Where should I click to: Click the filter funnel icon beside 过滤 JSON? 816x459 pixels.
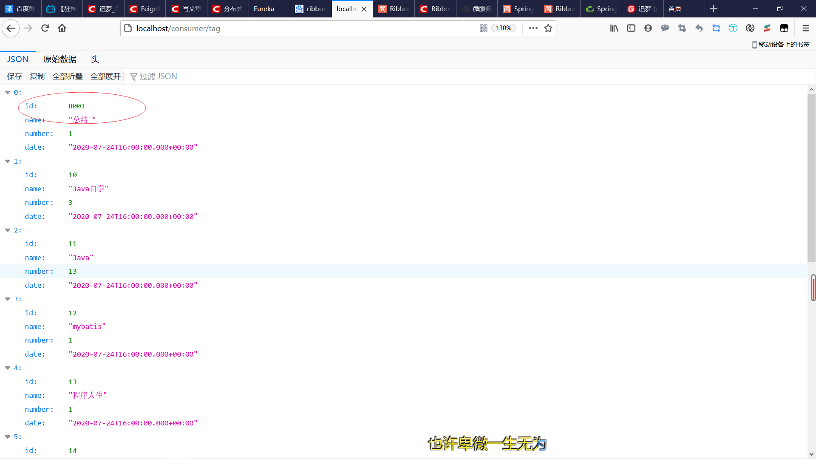(133, 76)
